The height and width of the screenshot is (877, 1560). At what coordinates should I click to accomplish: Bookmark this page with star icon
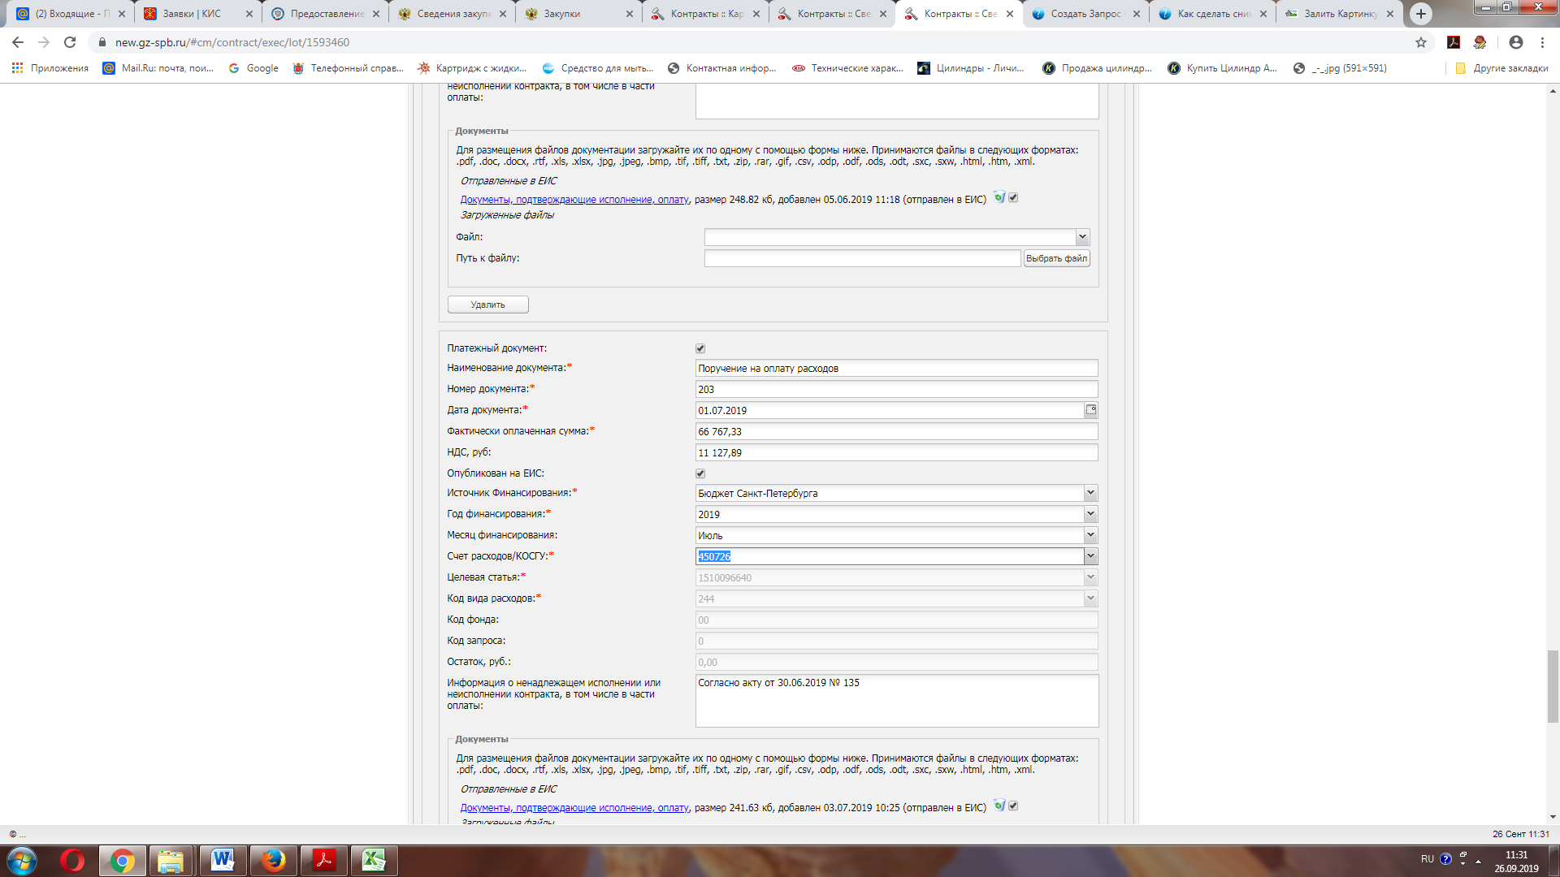[1420, 42]
